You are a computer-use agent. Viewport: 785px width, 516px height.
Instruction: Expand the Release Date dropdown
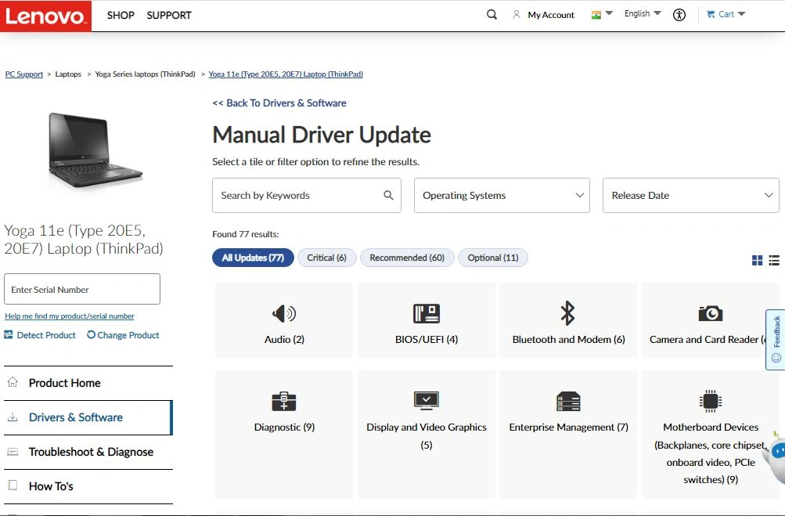[690, 196]
